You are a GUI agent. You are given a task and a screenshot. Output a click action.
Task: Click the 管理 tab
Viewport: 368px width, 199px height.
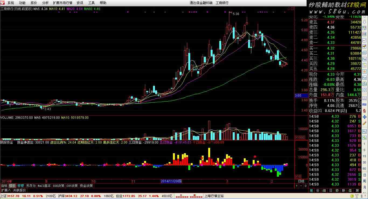click(20, 186)
